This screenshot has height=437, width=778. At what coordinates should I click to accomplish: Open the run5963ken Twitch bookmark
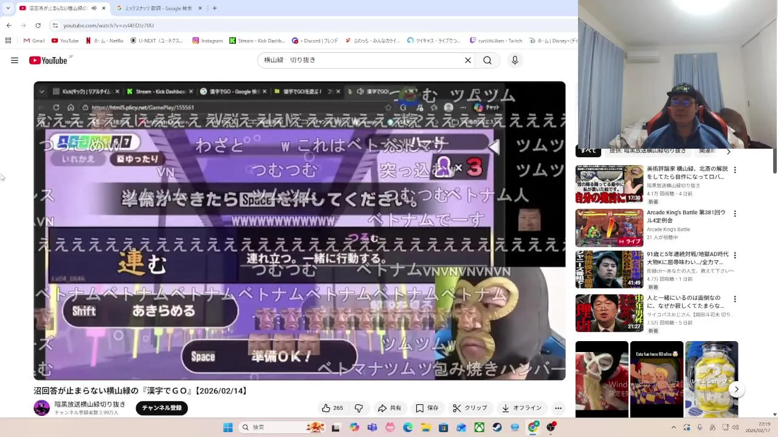coord(496,41)
